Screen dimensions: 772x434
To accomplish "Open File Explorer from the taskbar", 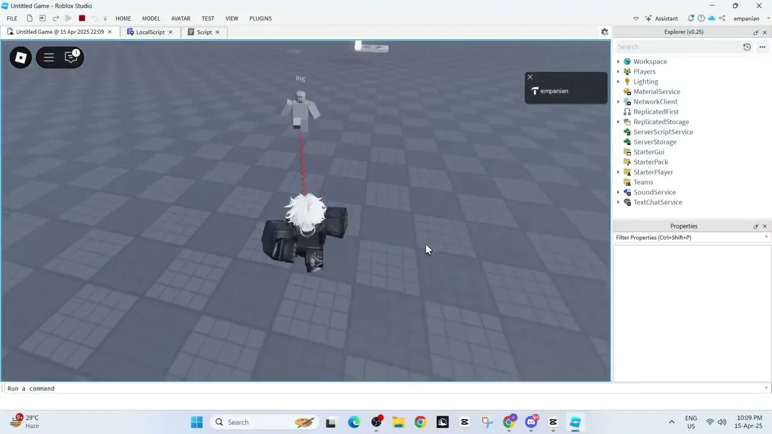I will pos(398,422).
